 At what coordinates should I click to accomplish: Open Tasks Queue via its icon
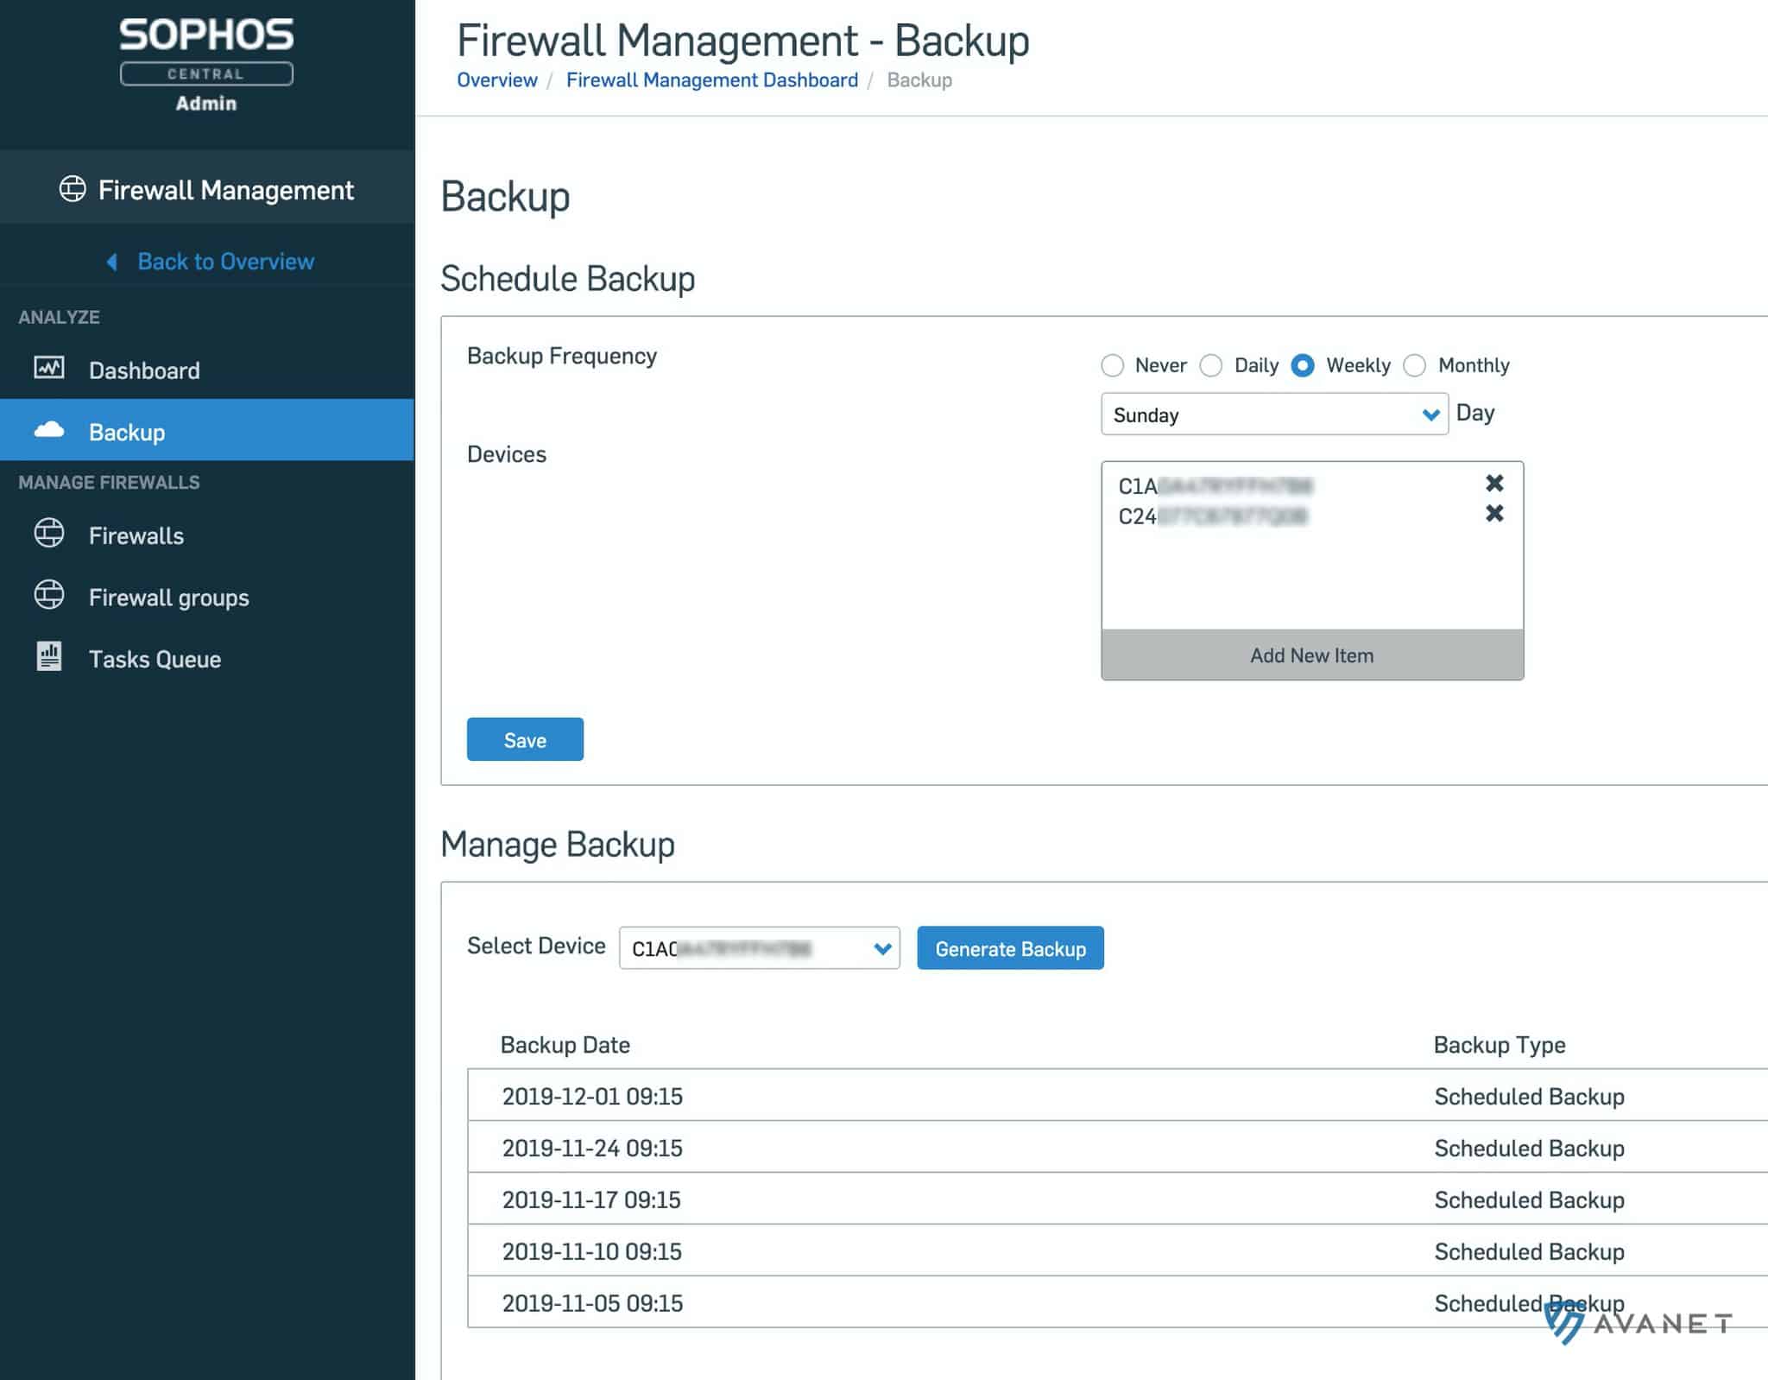[49, 657]
